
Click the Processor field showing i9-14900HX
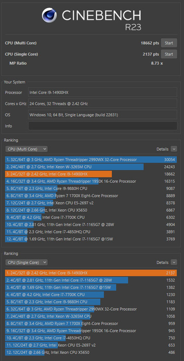coord(103,92)
